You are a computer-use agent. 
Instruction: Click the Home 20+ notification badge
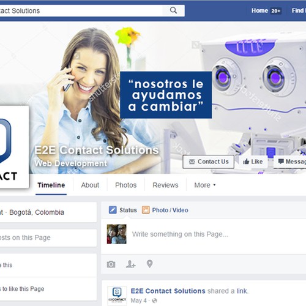click(x=276, y=11)
